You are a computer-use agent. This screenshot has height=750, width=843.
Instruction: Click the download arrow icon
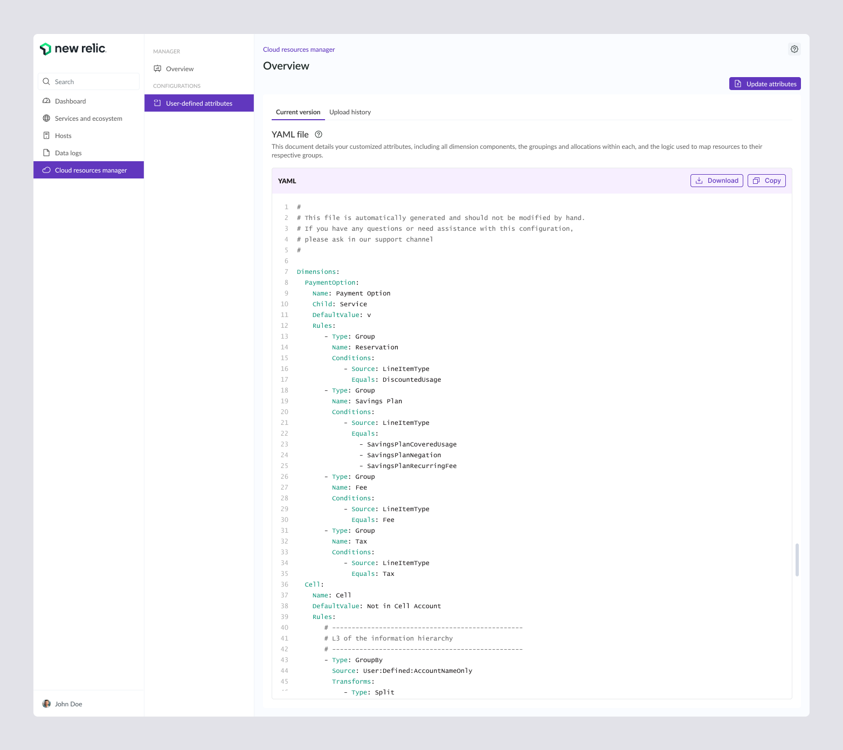point(699,181)
